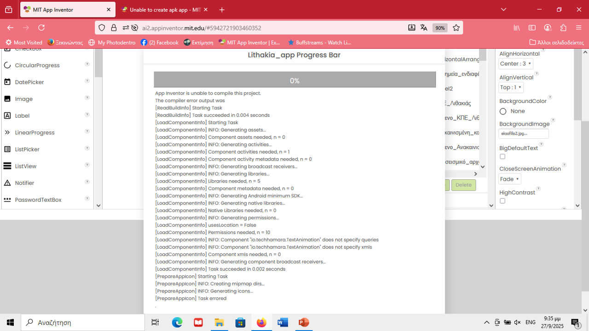Open help for Image component
This screenshot has width=589, height=331.
[x=87, y=98]
